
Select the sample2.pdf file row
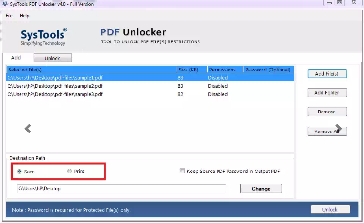coord(150,86)
